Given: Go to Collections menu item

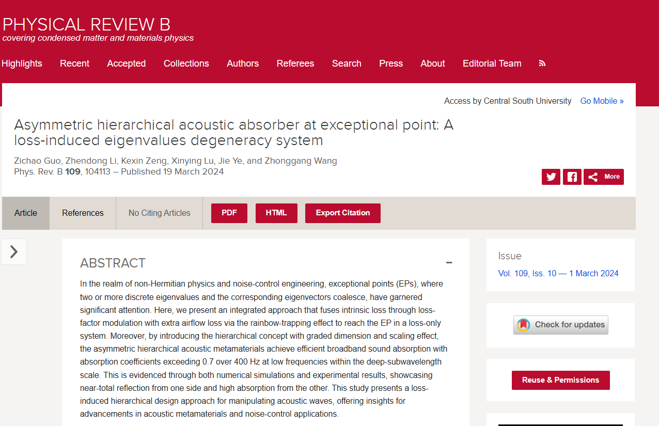Looking at the screenshot, I should (186, 64).
